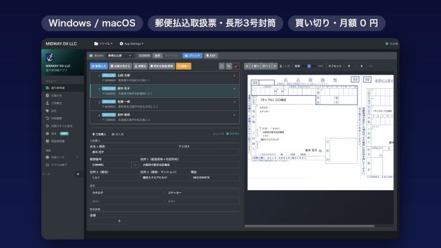
Task: Click the 住所1 address field
Action: click(x=190, y=165)
